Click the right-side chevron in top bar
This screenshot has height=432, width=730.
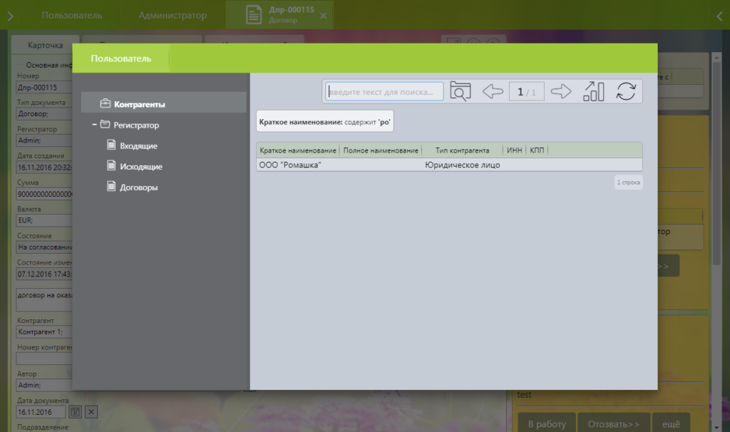click(719, 16)
